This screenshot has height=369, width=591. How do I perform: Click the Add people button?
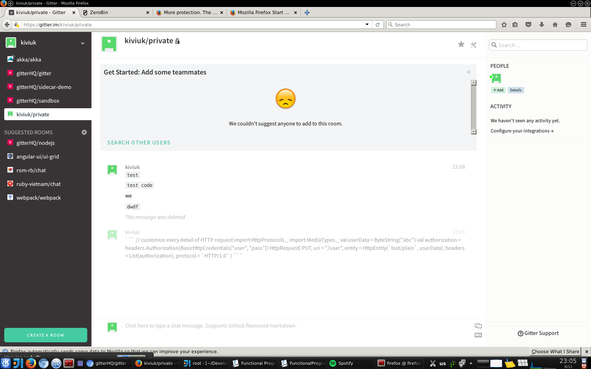(x=498, y=90)
